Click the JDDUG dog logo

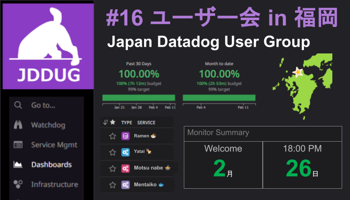[48, 45]
